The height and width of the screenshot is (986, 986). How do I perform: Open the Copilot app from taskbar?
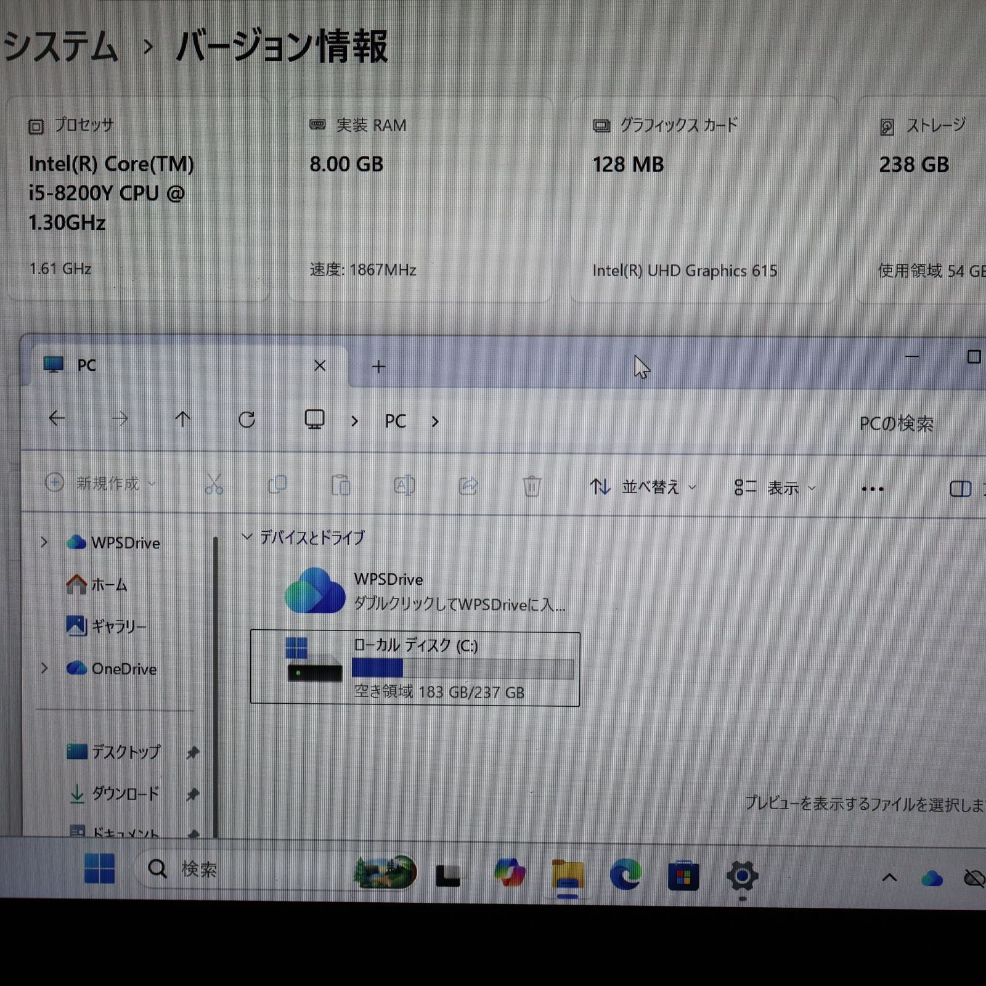(x=509, y=873)
